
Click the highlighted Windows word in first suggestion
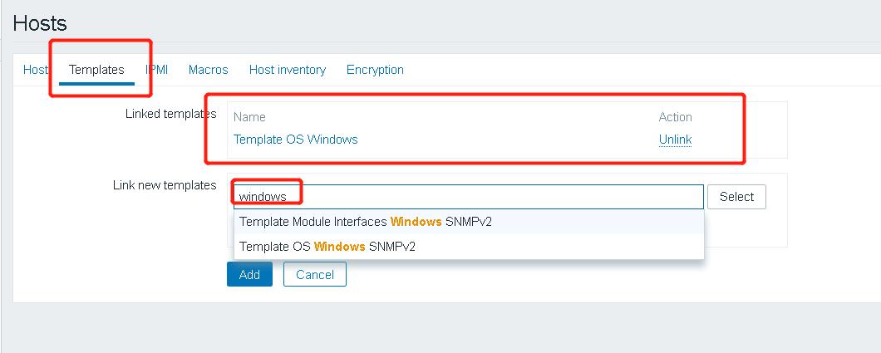[x=416, y=222]
